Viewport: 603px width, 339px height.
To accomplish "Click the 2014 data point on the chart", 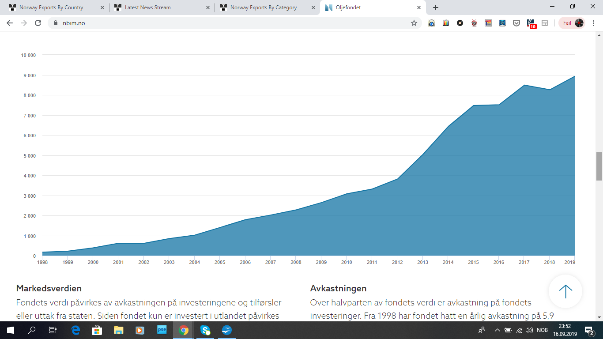I will pos(448,126).
